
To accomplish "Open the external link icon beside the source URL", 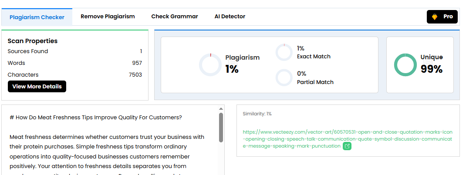I will [347, 146].
